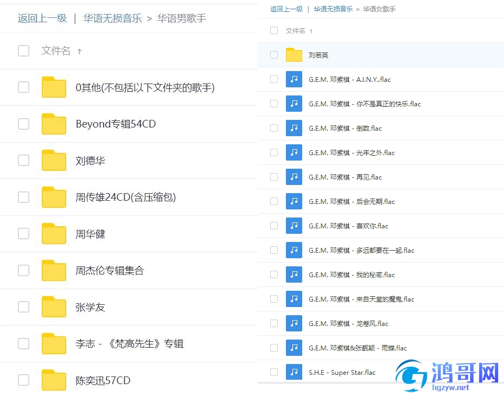The image size is (504, 396).
Task: Select checkbox beside 刘若英 folder
Action: [274, 55]
